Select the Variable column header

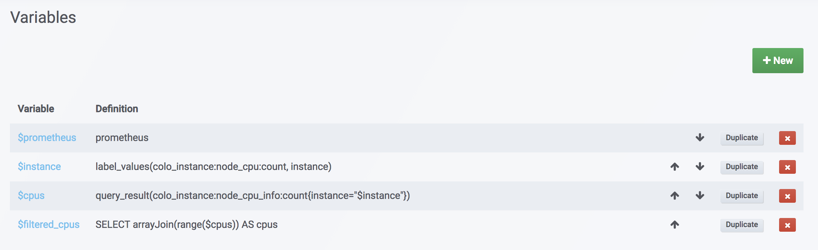click(36, 109)
